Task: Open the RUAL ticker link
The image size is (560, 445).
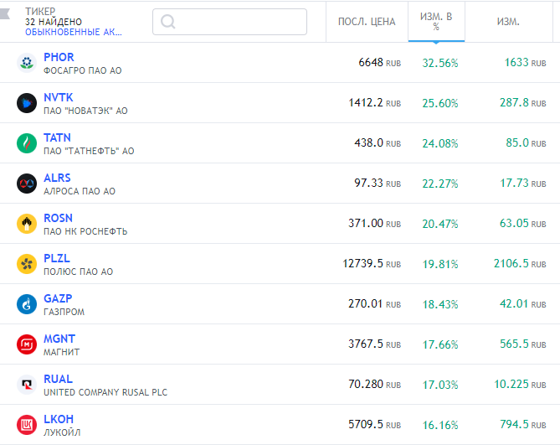Action: [58, 379]
